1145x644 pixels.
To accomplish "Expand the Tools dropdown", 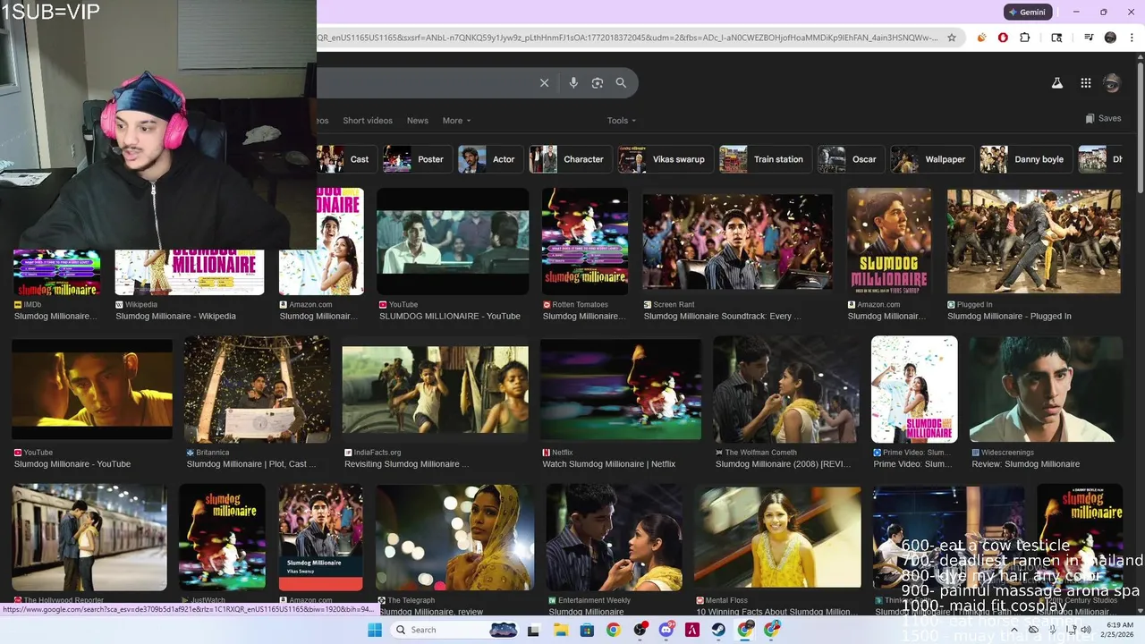I will pos(622,121).
